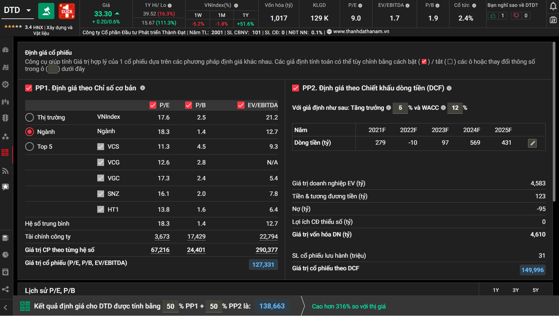Disable the PP2 DCF valuation checkbox
The width and height of the screenshot is (559, 316).
coord(296,88)
